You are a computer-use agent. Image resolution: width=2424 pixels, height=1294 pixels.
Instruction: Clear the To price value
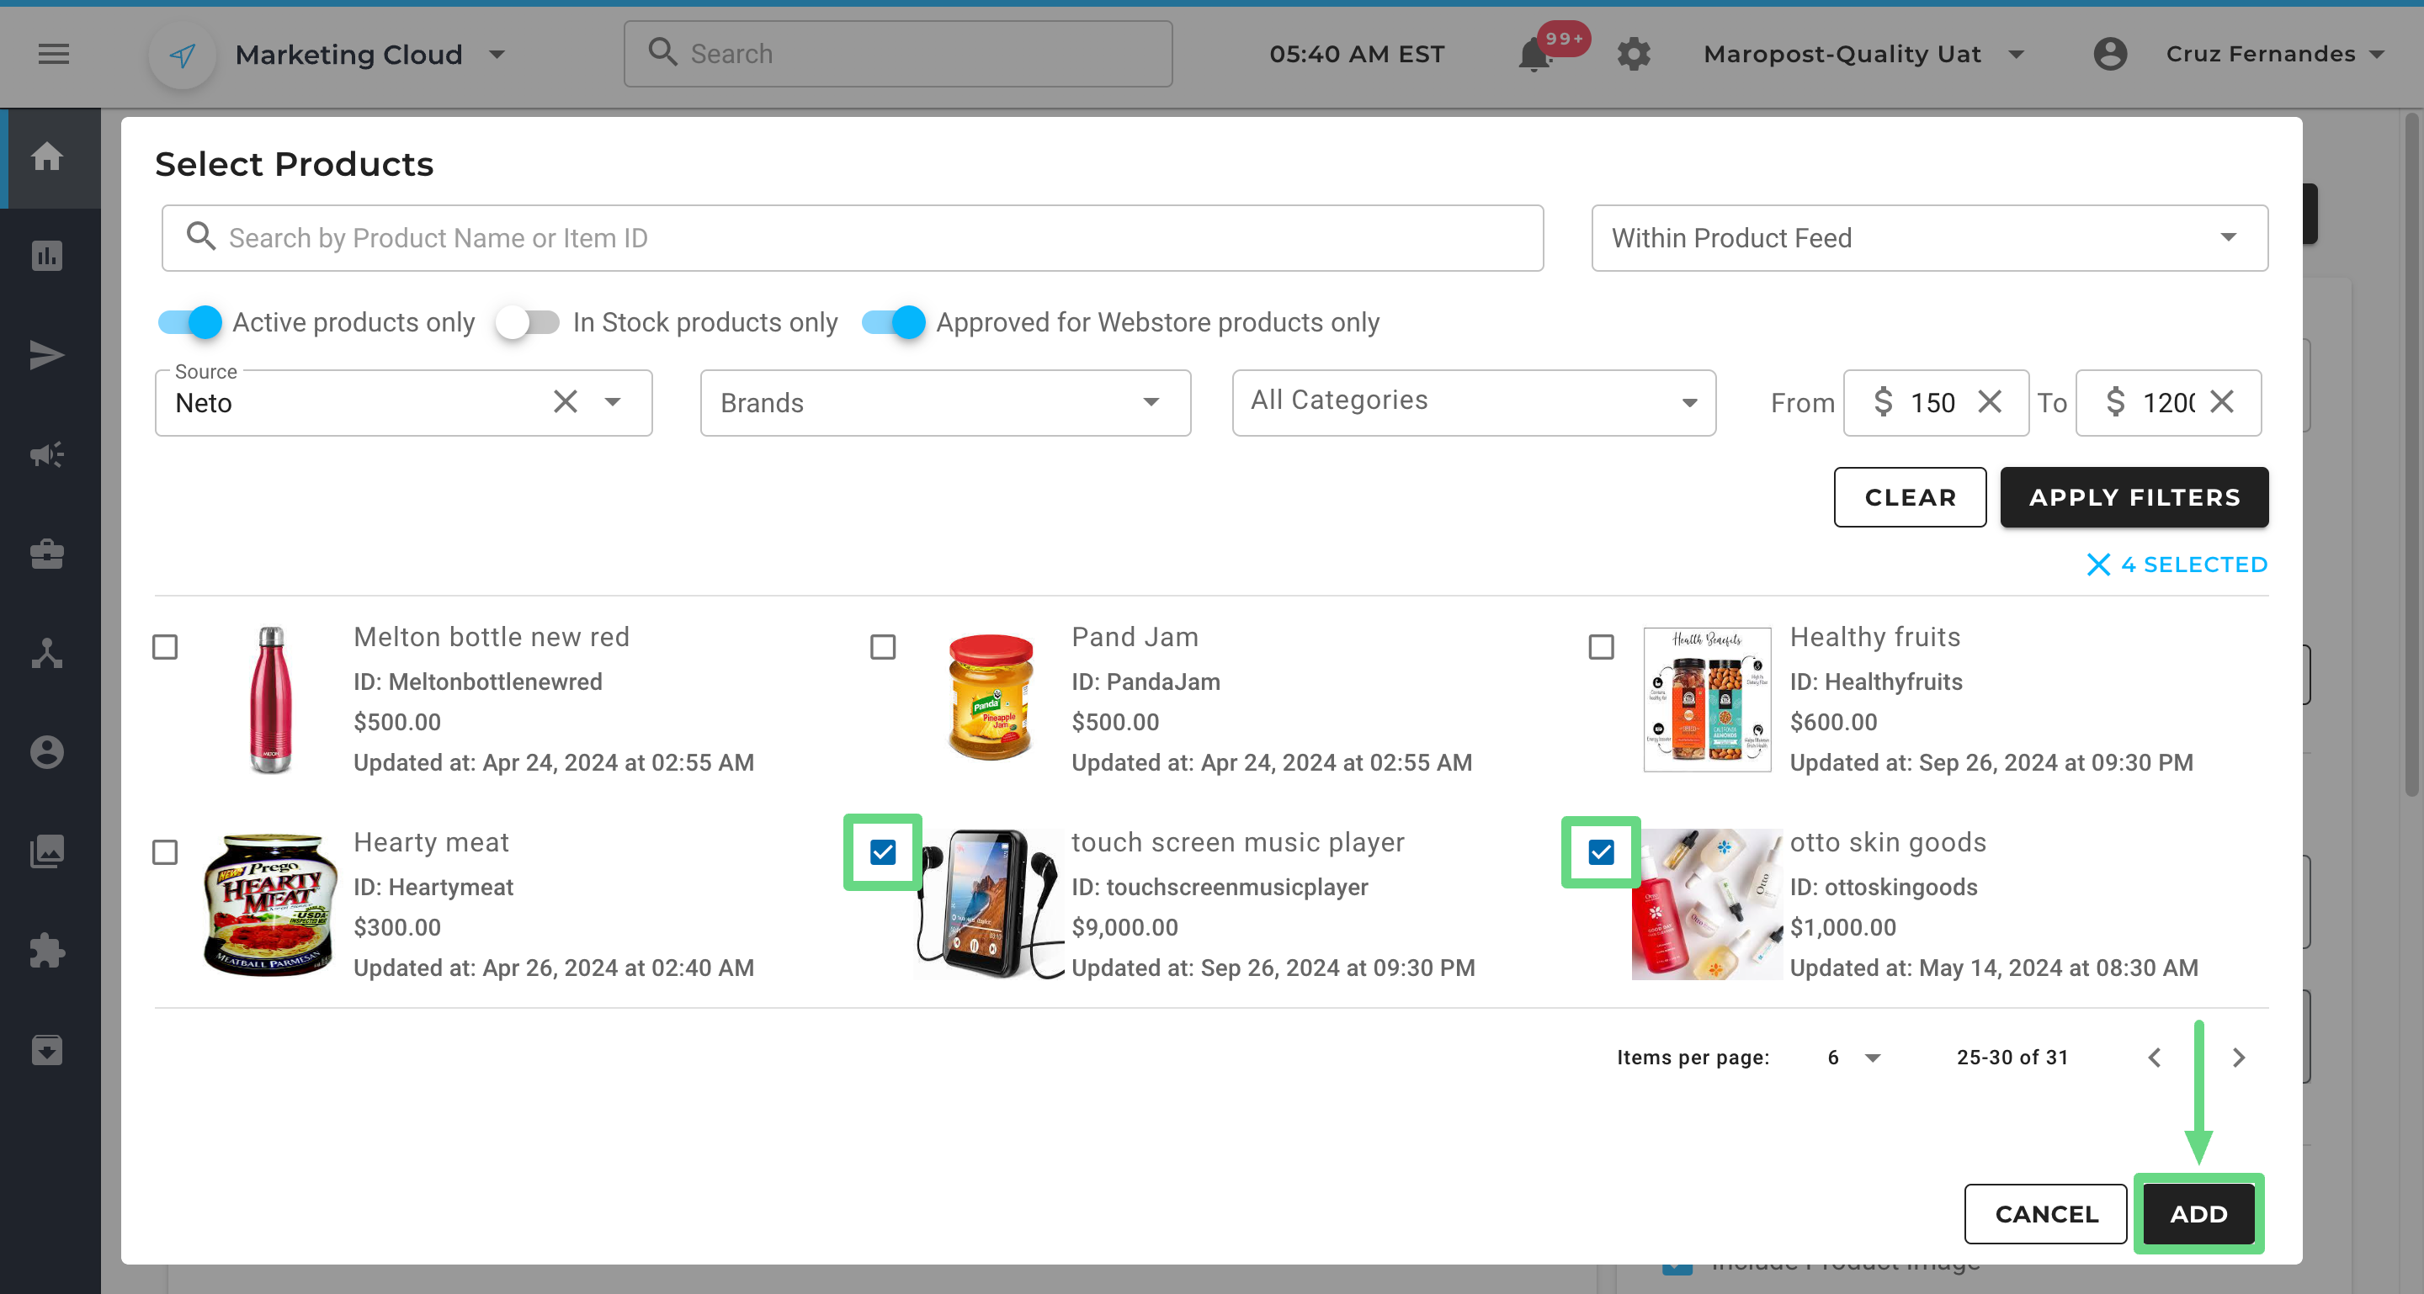2222,402
